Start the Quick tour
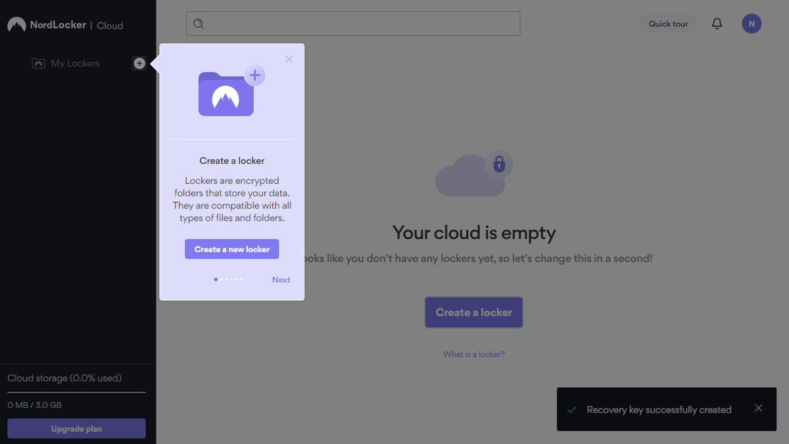 pos(668,23)
